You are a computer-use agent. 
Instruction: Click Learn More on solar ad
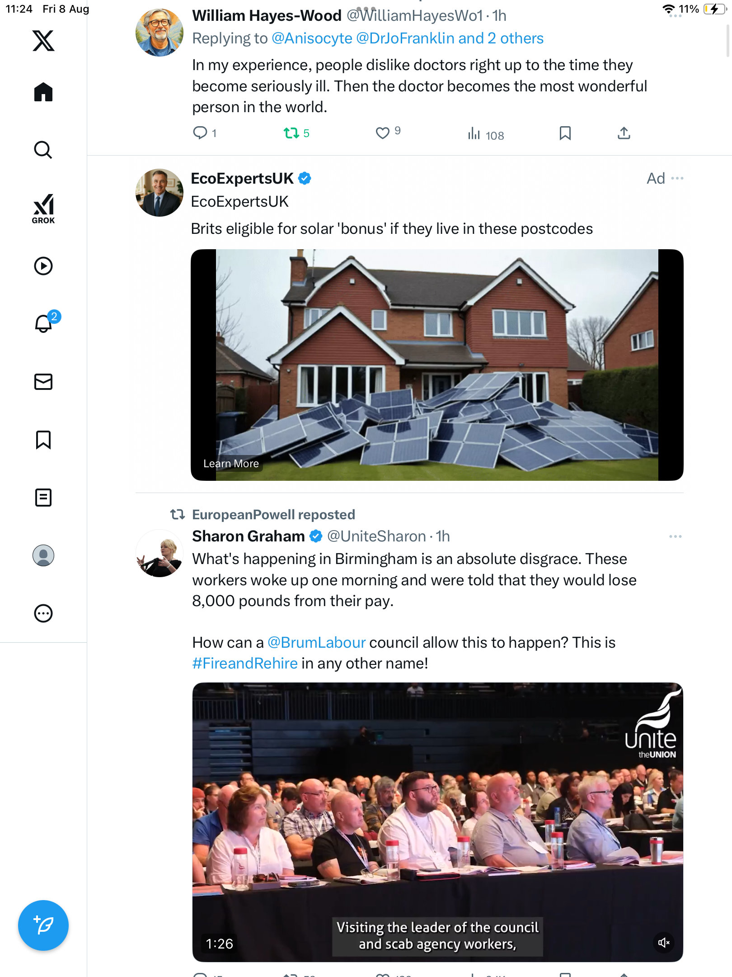(x=231, y=464)
